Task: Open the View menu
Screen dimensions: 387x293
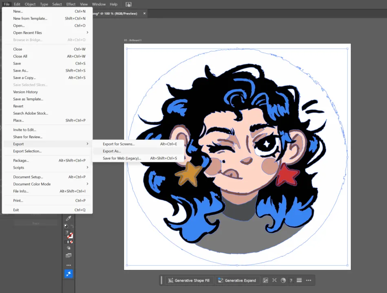Action: 84,4
